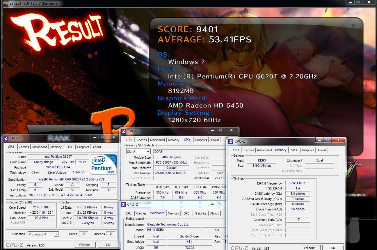The image size is (377, 250).
Task: Open About tab in the Mainboard window
Action: (x=214, y=213)
